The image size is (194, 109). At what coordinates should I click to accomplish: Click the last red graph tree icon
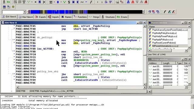146,2
